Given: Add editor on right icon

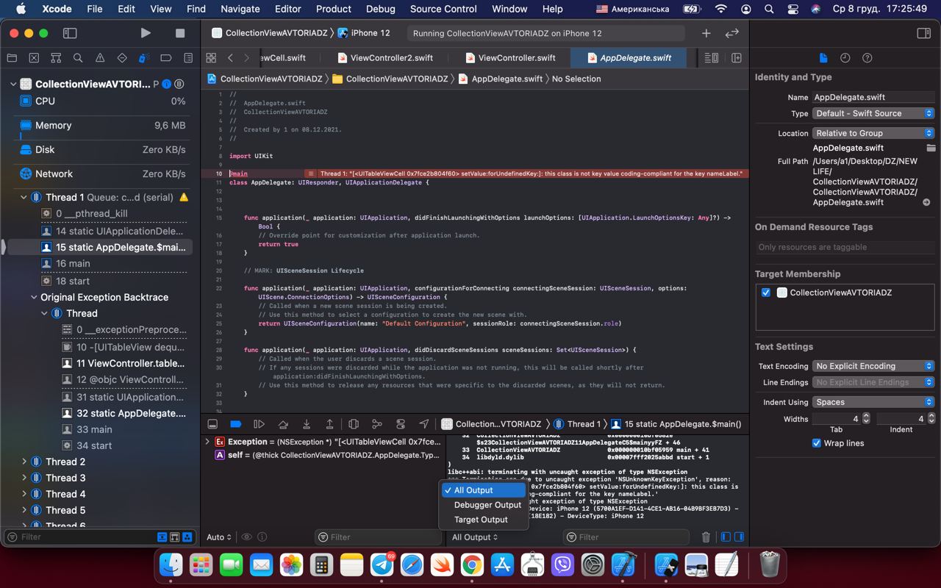Looking at the screenshot, I should coord(736,57).
